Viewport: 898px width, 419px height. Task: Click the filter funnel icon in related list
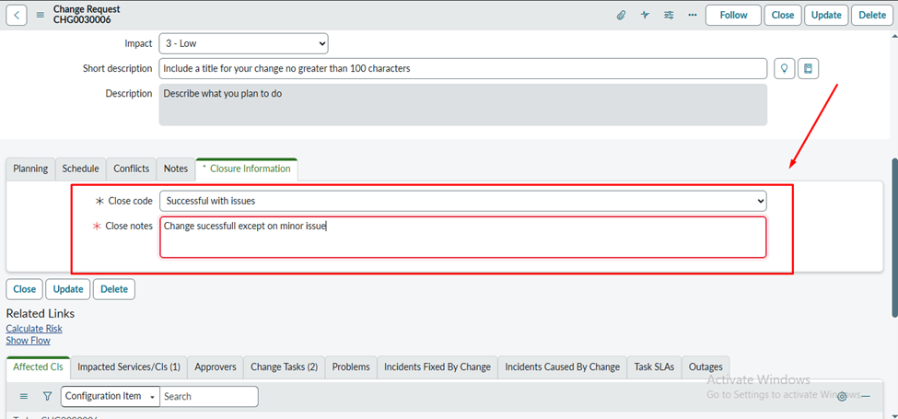pos(47,396)
